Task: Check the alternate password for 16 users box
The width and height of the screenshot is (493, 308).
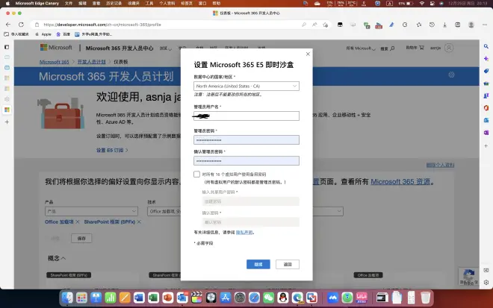Action: (196, 174)
